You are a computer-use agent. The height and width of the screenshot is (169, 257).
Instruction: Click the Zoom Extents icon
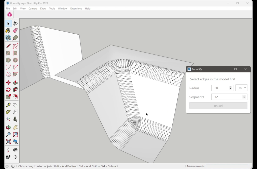[x=8, y=141]
